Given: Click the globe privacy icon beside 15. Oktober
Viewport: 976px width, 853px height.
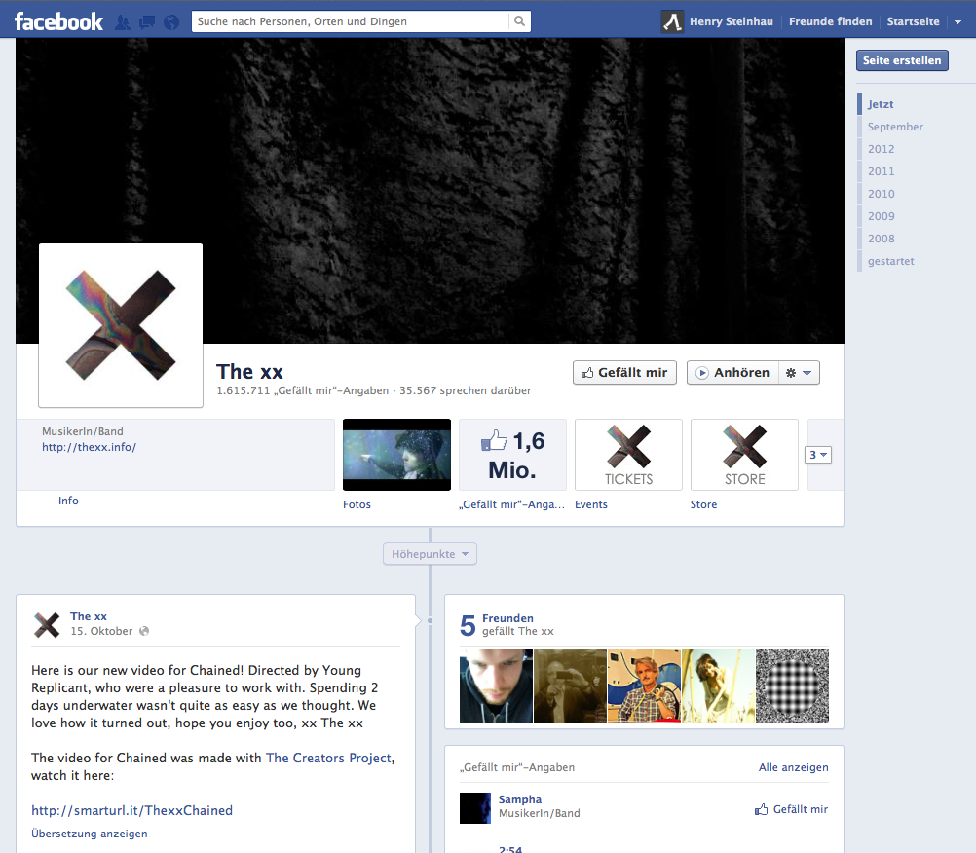Looking at the screenshot, I should click(x=144, y=631).
